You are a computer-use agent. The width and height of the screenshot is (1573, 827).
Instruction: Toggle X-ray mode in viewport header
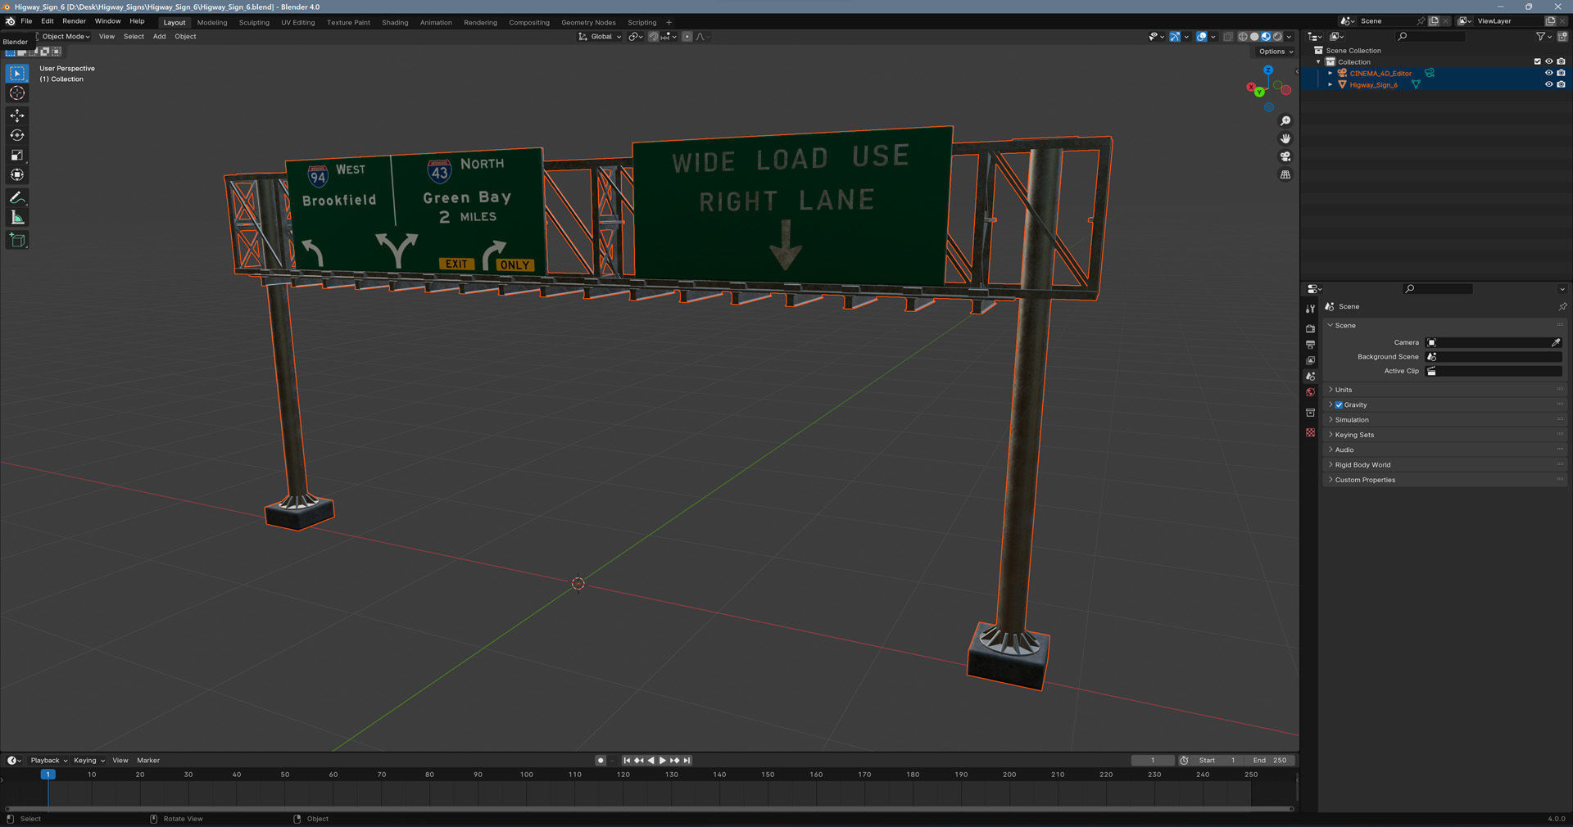(1227, 36)
